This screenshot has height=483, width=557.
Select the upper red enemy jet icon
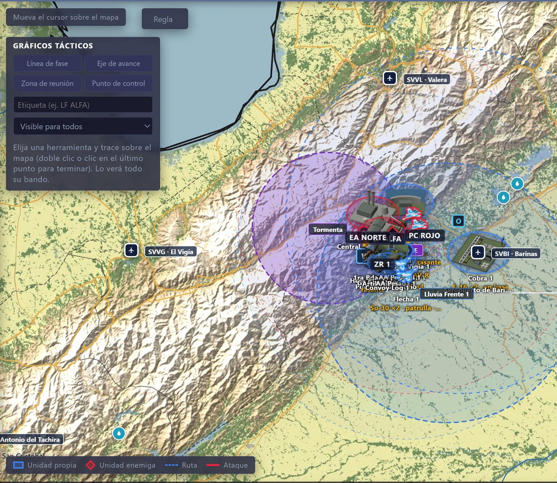413,213
